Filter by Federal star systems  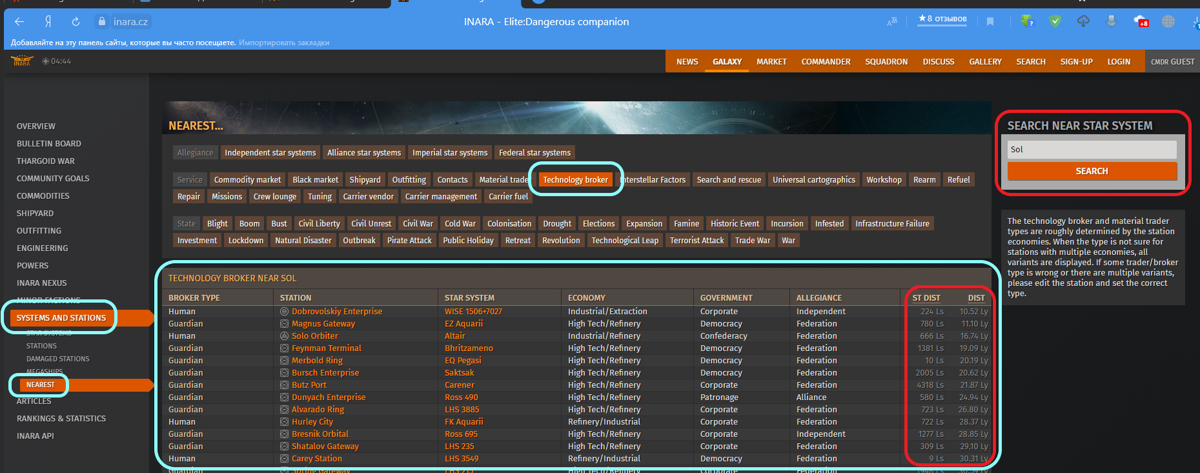click(x=534, y=153)
